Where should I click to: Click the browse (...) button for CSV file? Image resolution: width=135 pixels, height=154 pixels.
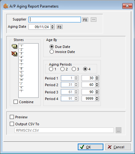tap(119, 130)
